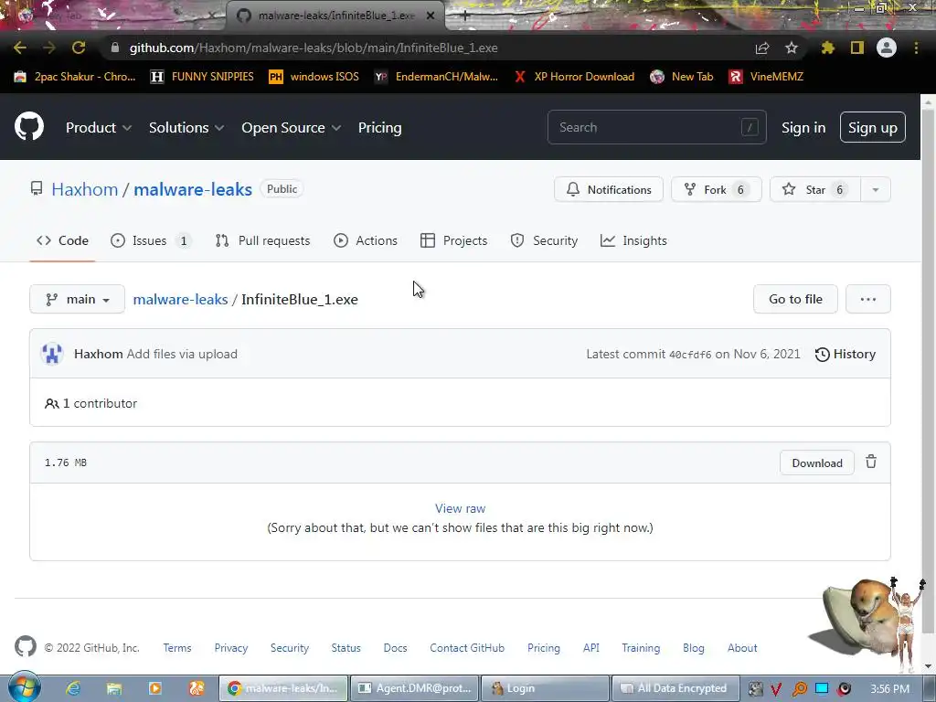Switch to All Data Encrypted taskbar window
Screen dimensions: 936x702
(x=675, y=688)
